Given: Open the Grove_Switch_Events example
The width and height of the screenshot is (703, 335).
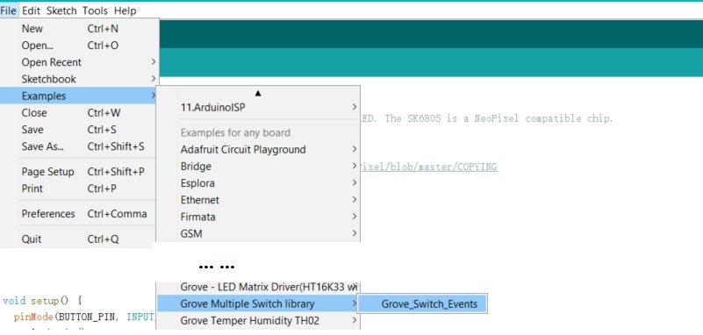Looking at the screenshot, I should [422, 303].
